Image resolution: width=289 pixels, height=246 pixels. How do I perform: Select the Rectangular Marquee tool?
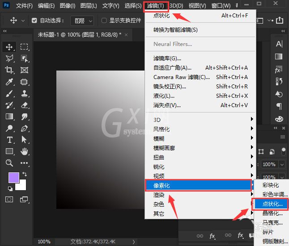point(24,47)
